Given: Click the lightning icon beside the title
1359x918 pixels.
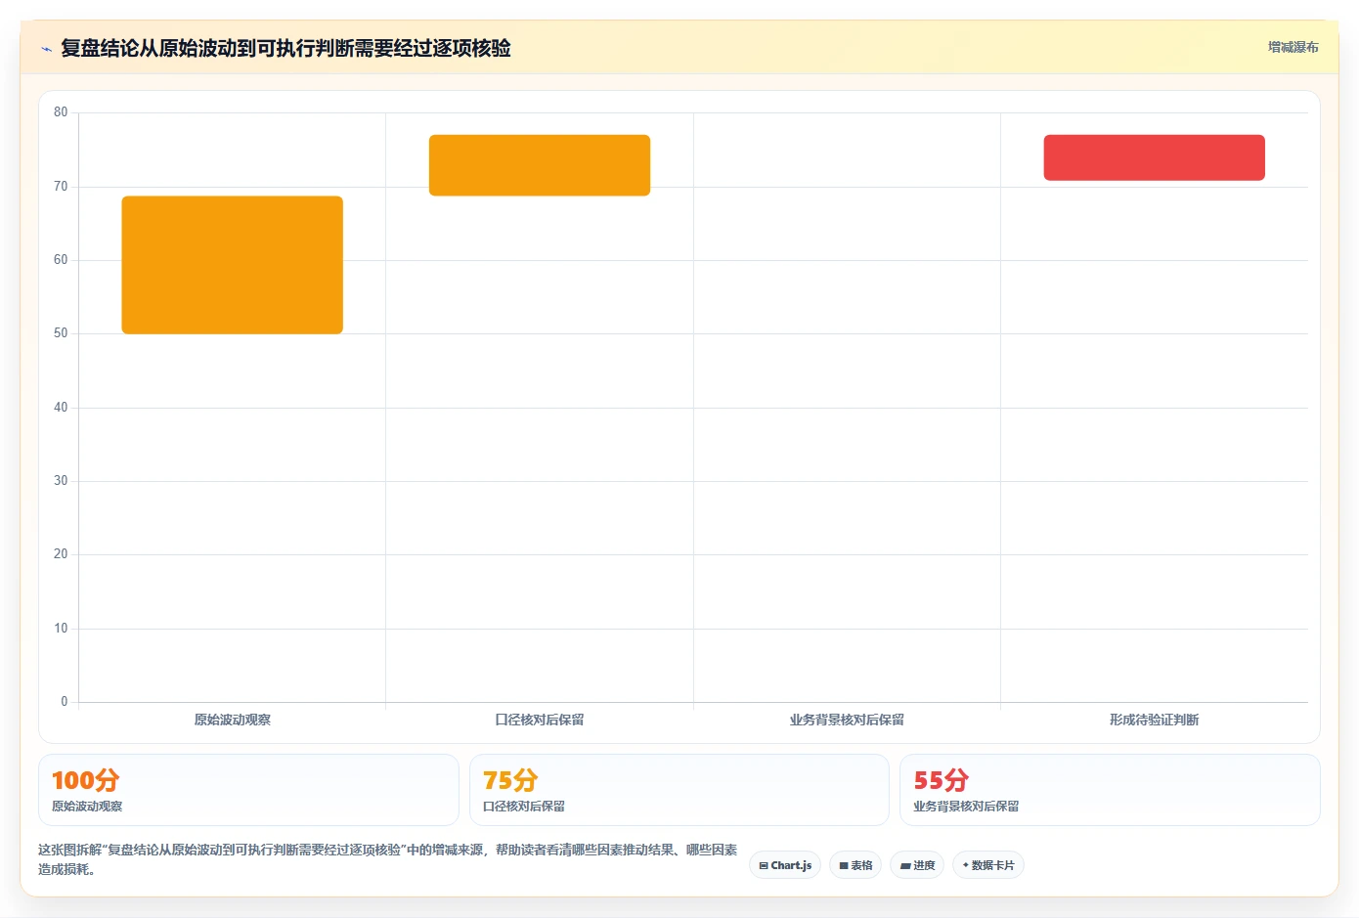Looking at the screenshot, I should pyautogui.click(x=46, y=49).
